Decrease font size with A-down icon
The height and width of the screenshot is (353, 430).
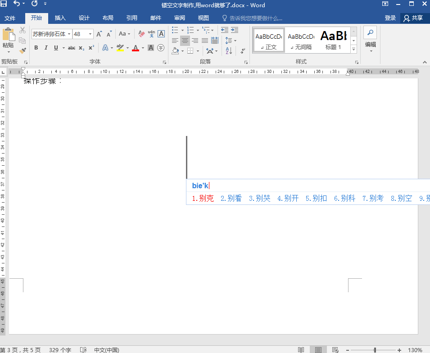(109, 34)
